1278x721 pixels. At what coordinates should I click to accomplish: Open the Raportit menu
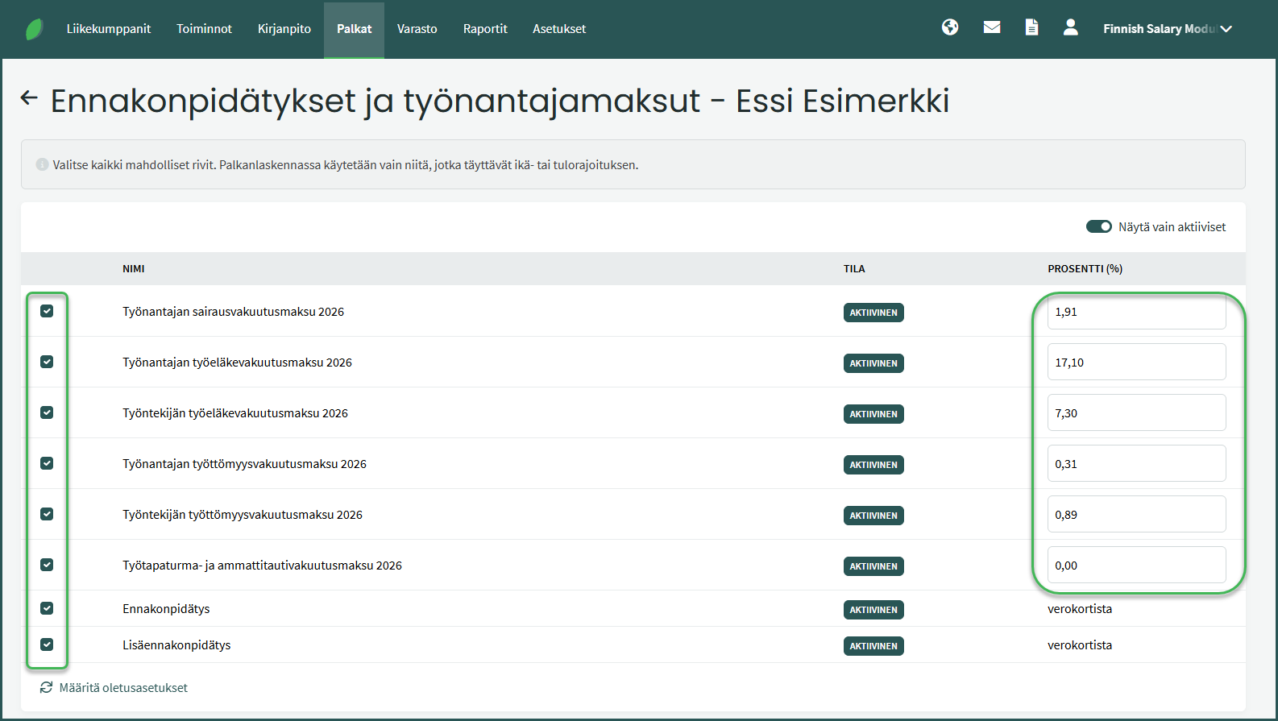tap(485, 29)
